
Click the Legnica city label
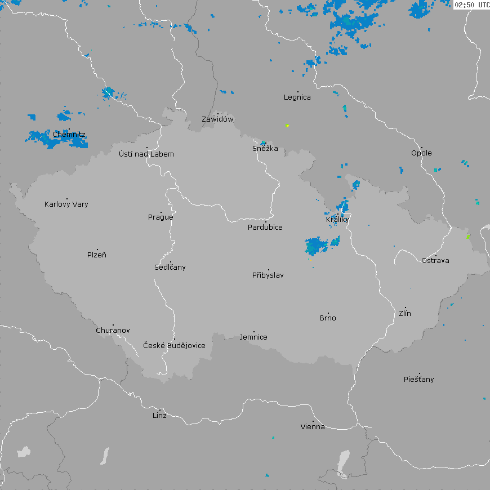coord(297,97)
